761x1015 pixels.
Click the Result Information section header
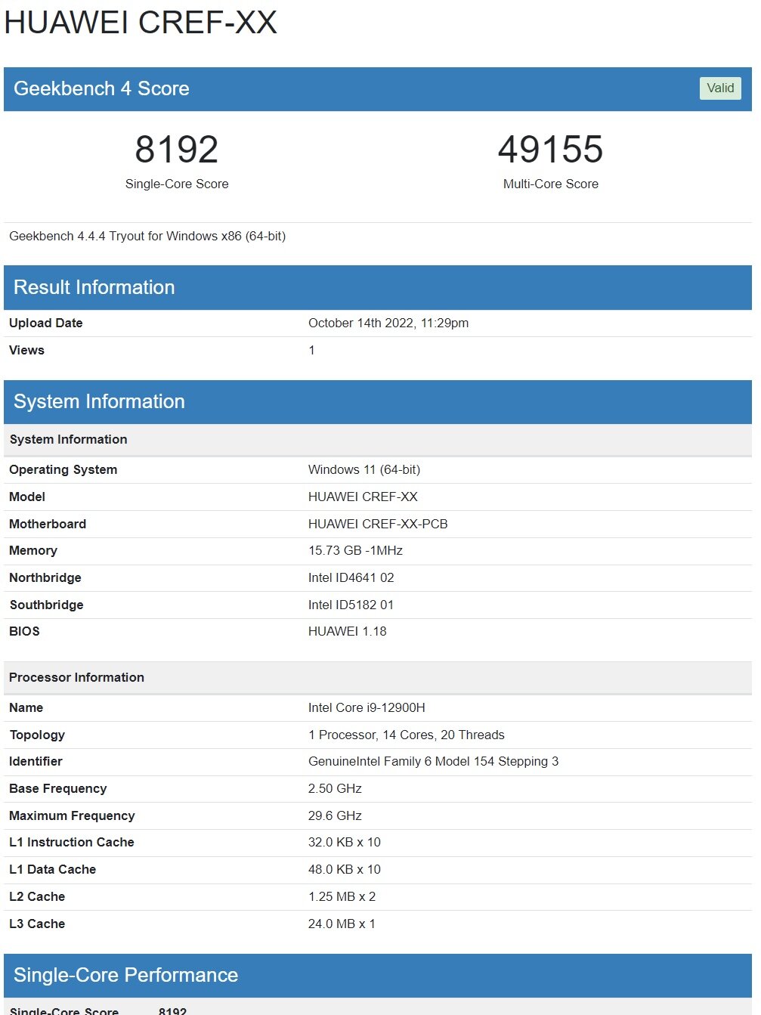378,287
